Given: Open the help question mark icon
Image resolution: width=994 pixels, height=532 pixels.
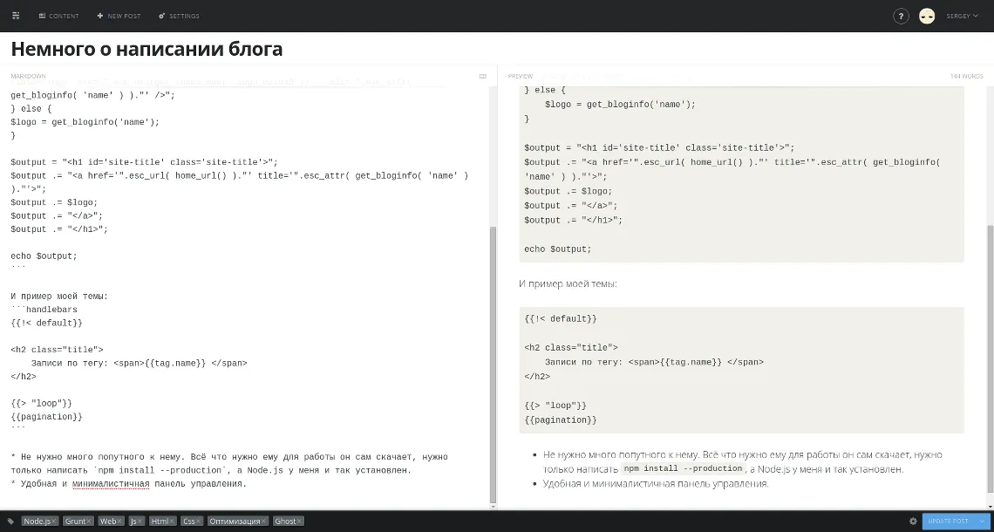Looking at the screenshot, I should pyautogui.click(x=902, y=16).
